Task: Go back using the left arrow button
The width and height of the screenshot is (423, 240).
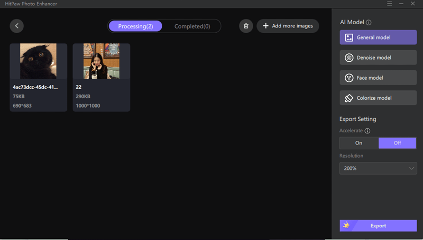Action: [x=17, y=26]
